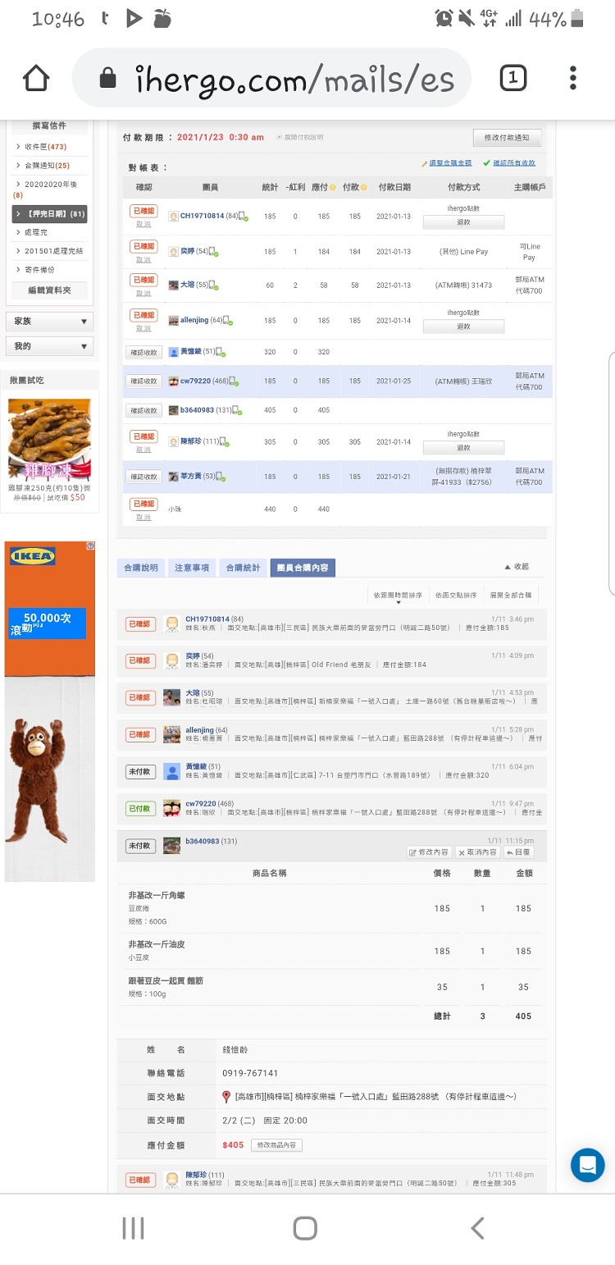
Task: Click 確認收款 for 萃方黃
Action: click(143, 477)
